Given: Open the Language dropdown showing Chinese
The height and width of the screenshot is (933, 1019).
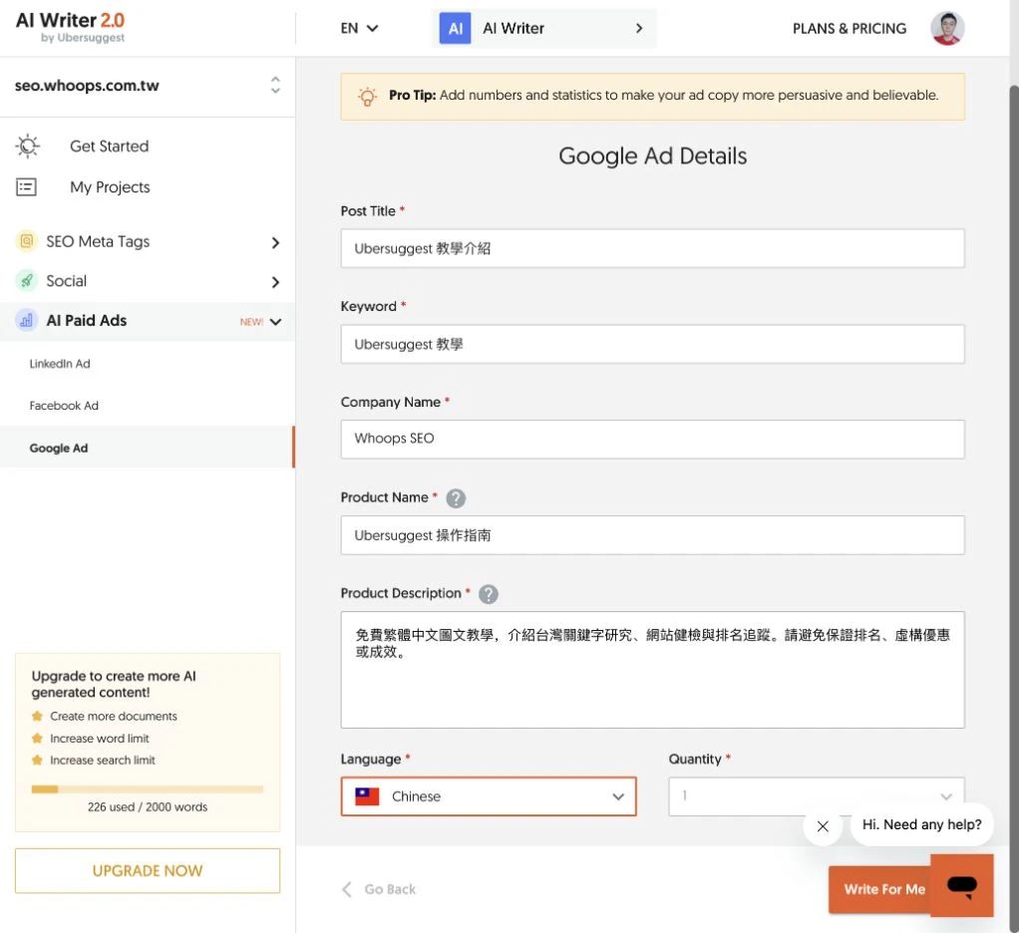Looking at the screenshot, I should pyautogui.click(x=489, y=795).
